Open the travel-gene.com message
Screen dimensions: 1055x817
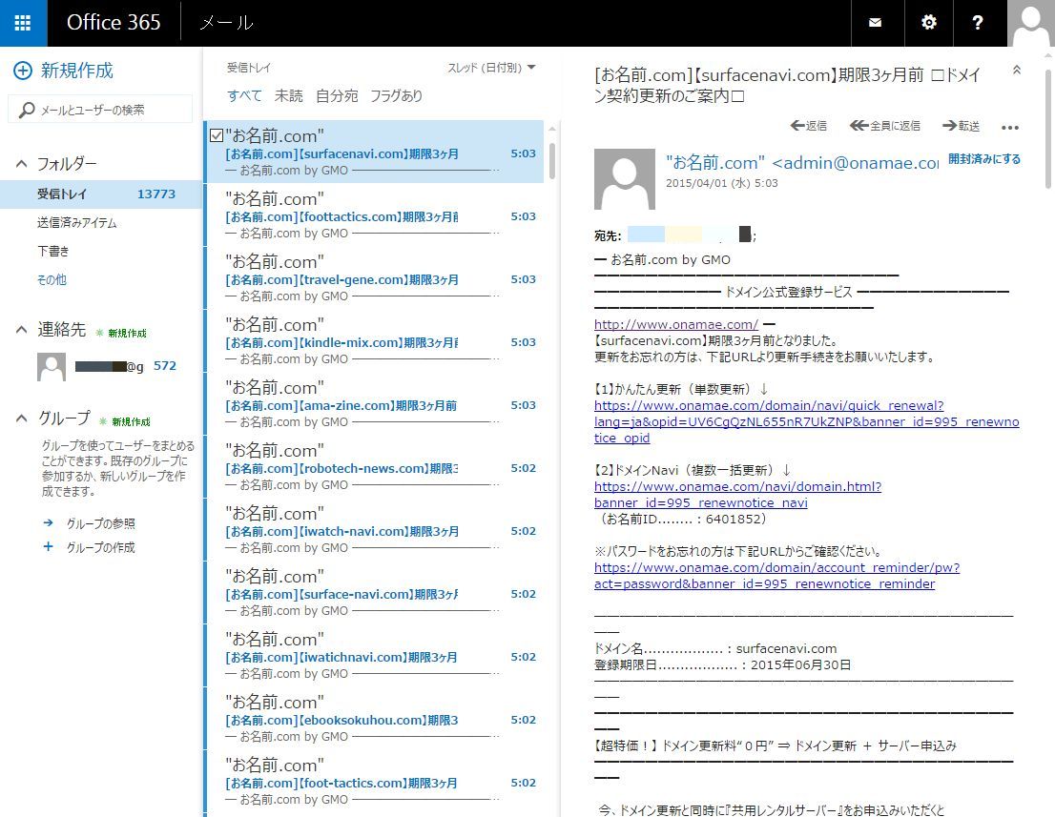click(x=374, y=277)
